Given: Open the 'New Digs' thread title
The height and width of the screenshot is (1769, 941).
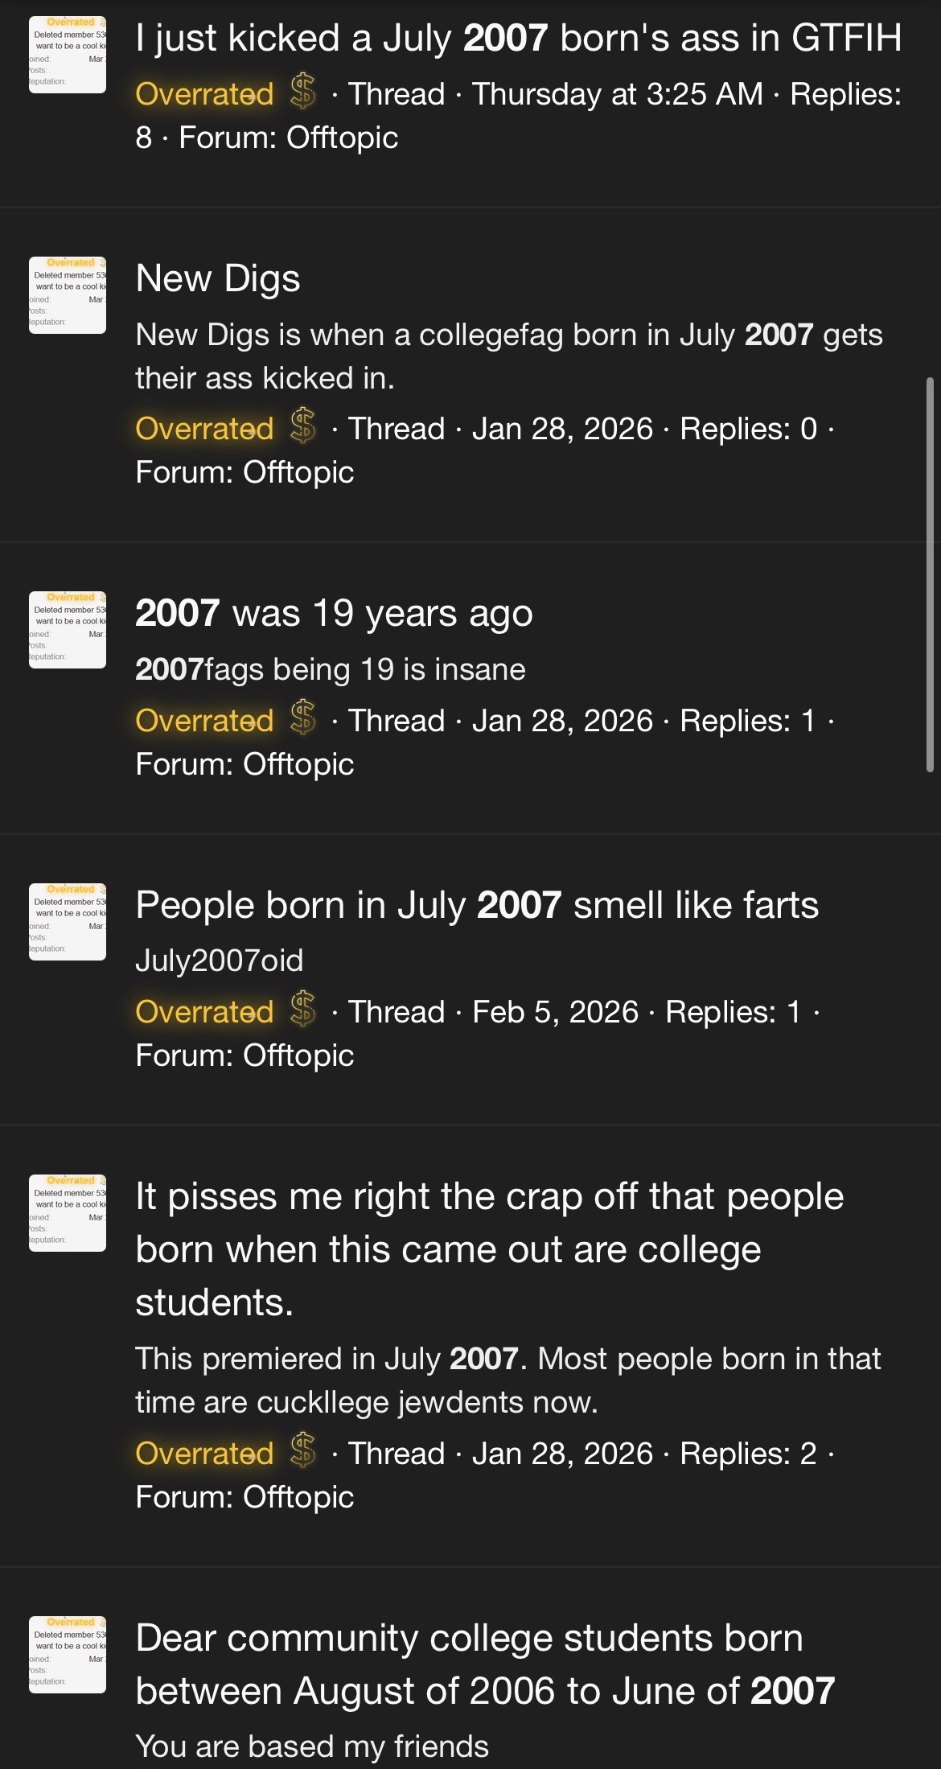Looking at the screenshot, I should (x=218, y=279).
